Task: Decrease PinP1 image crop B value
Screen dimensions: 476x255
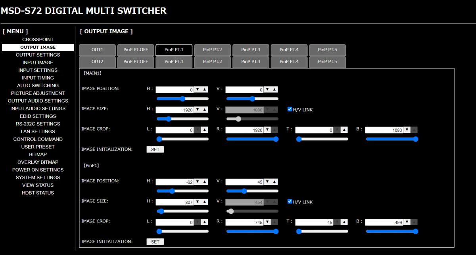Action: [407, 222]
